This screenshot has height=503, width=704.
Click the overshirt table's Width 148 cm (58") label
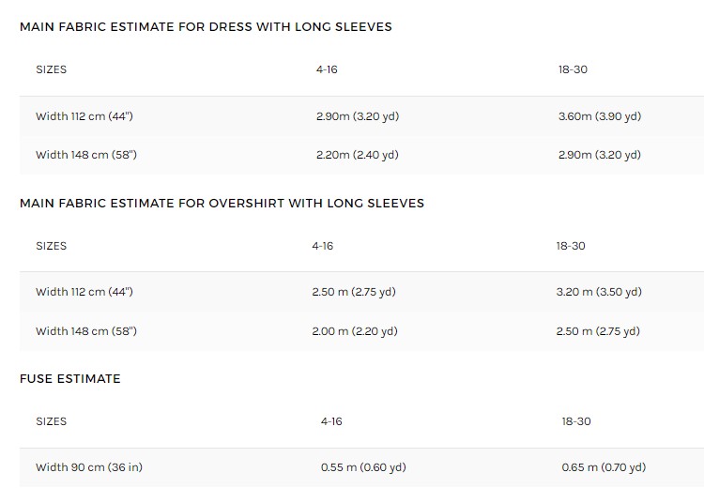(x=85, y=331)
